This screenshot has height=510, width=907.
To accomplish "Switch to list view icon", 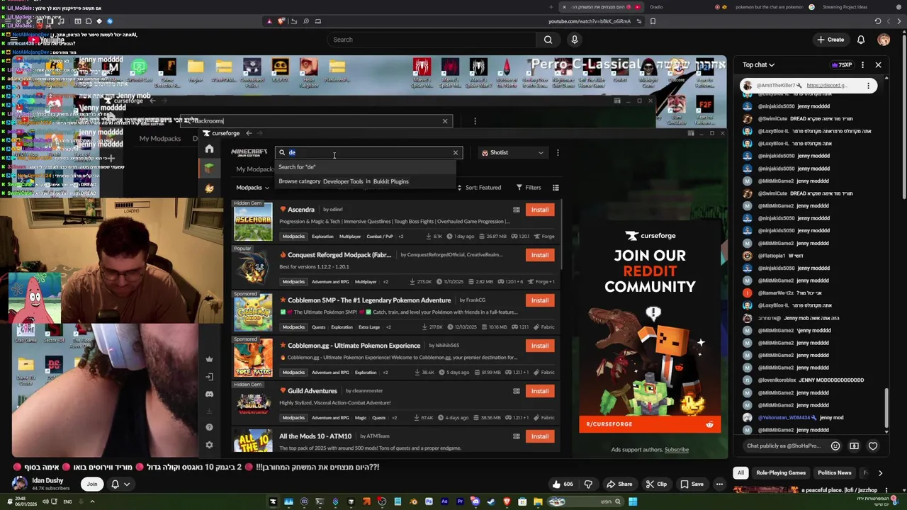I will point(556,188).
